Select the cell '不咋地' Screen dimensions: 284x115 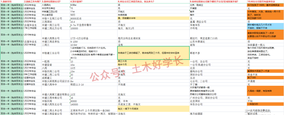[x=218, y=28]
